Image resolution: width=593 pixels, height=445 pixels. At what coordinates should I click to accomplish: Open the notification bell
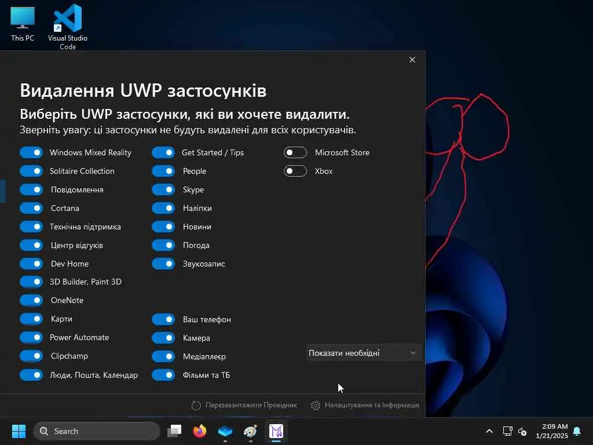[577, 431]
